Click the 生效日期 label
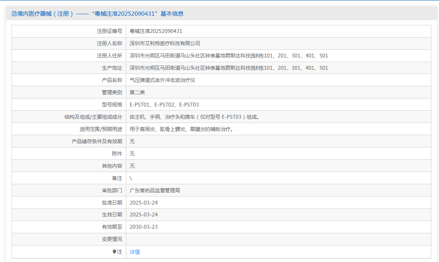The image size is (439, 262). [112, 215]
